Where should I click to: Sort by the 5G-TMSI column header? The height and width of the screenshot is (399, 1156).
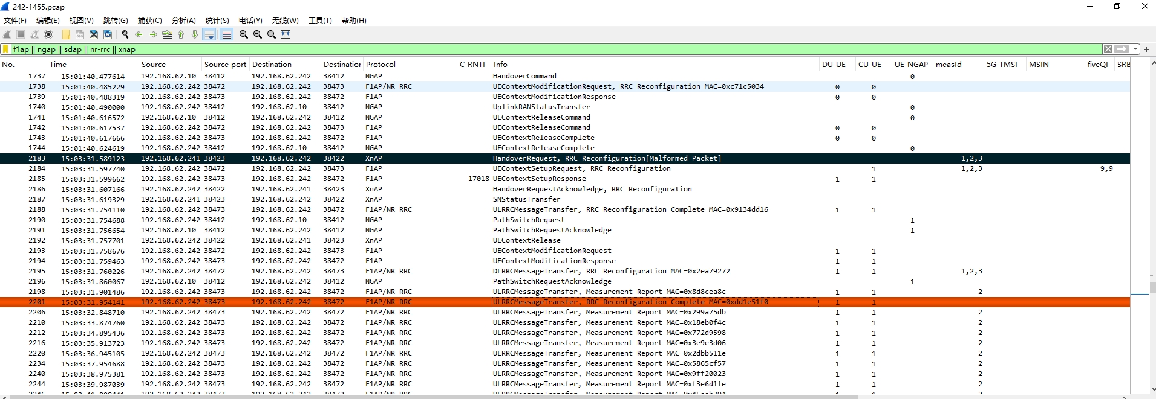point(1005,64)
